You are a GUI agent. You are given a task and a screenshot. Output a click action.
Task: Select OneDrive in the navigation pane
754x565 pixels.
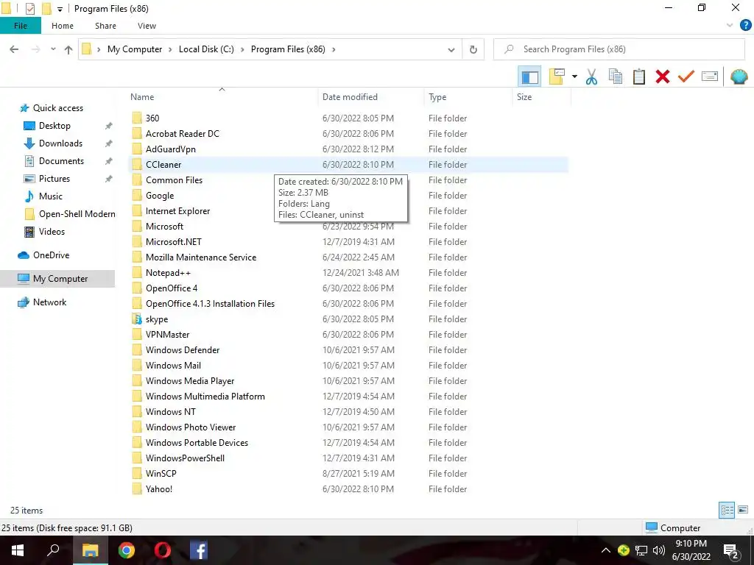(51, 255)
